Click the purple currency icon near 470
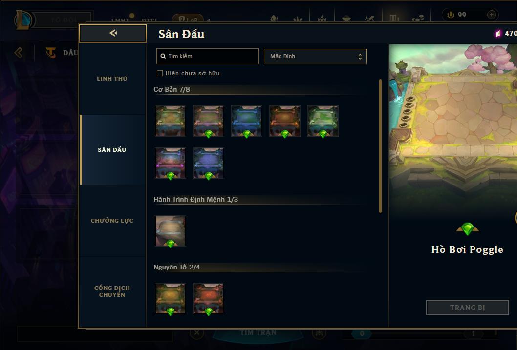517x350 pixels. pos(498,33)
